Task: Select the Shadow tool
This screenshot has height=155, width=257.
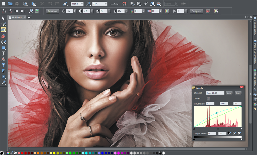Action: coord(3,71)
